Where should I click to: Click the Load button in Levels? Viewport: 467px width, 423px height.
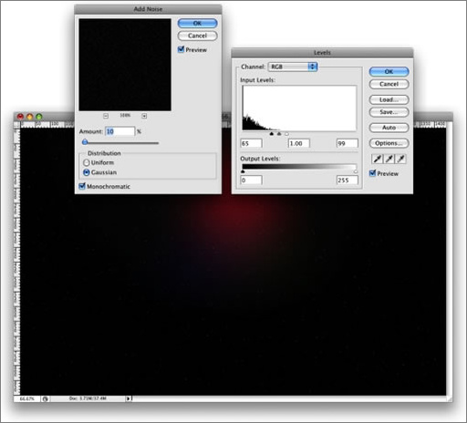[x=389, y=99]
